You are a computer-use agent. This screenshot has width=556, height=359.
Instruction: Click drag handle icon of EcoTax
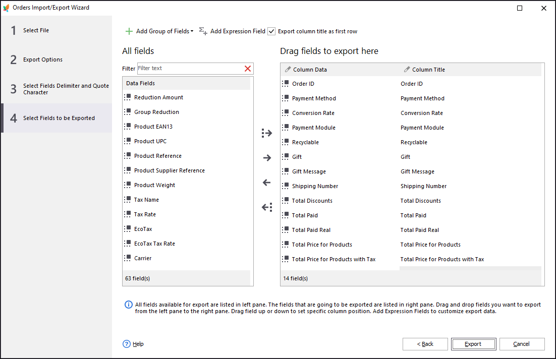(x=127, y=228)
